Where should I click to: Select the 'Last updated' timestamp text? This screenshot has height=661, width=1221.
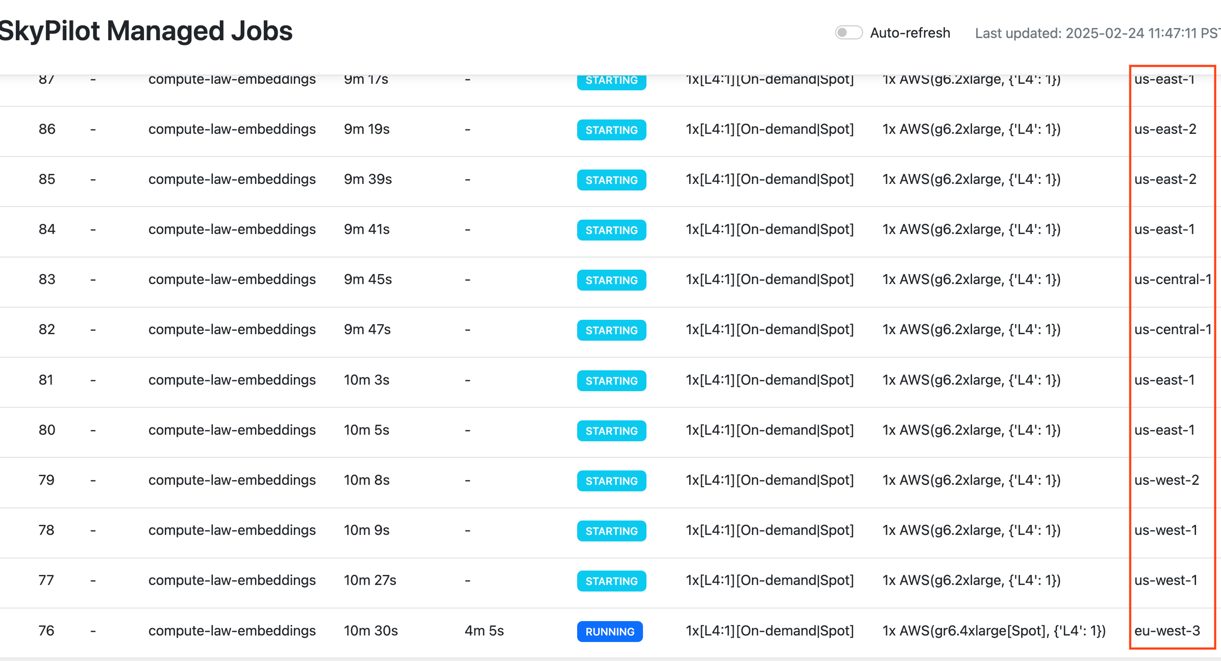click(x=1098, y=33)
